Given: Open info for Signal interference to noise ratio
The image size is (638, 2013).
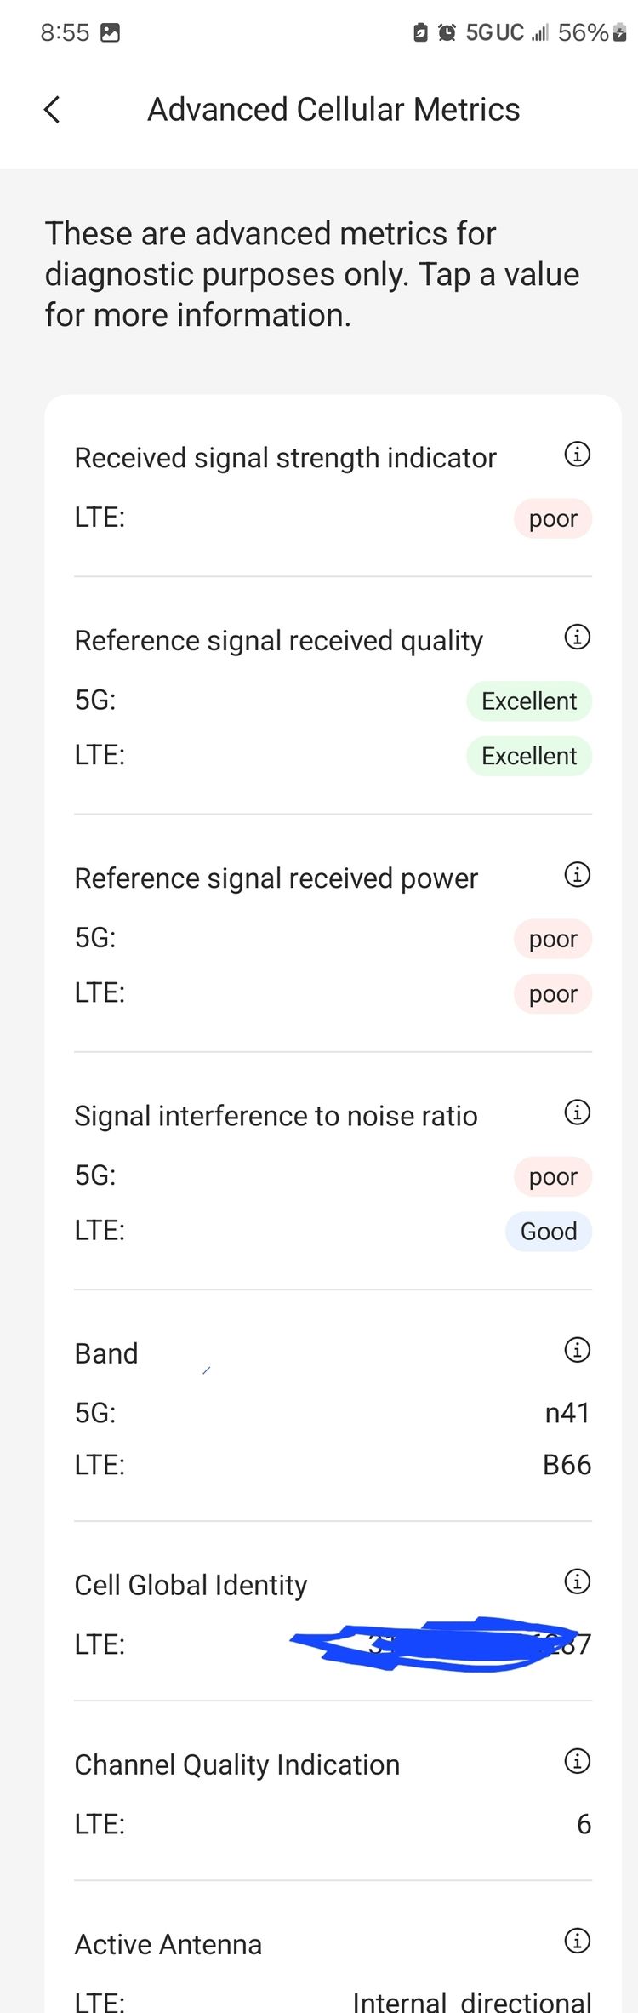Looking at the screenshot, I should tap(578, 1112).
